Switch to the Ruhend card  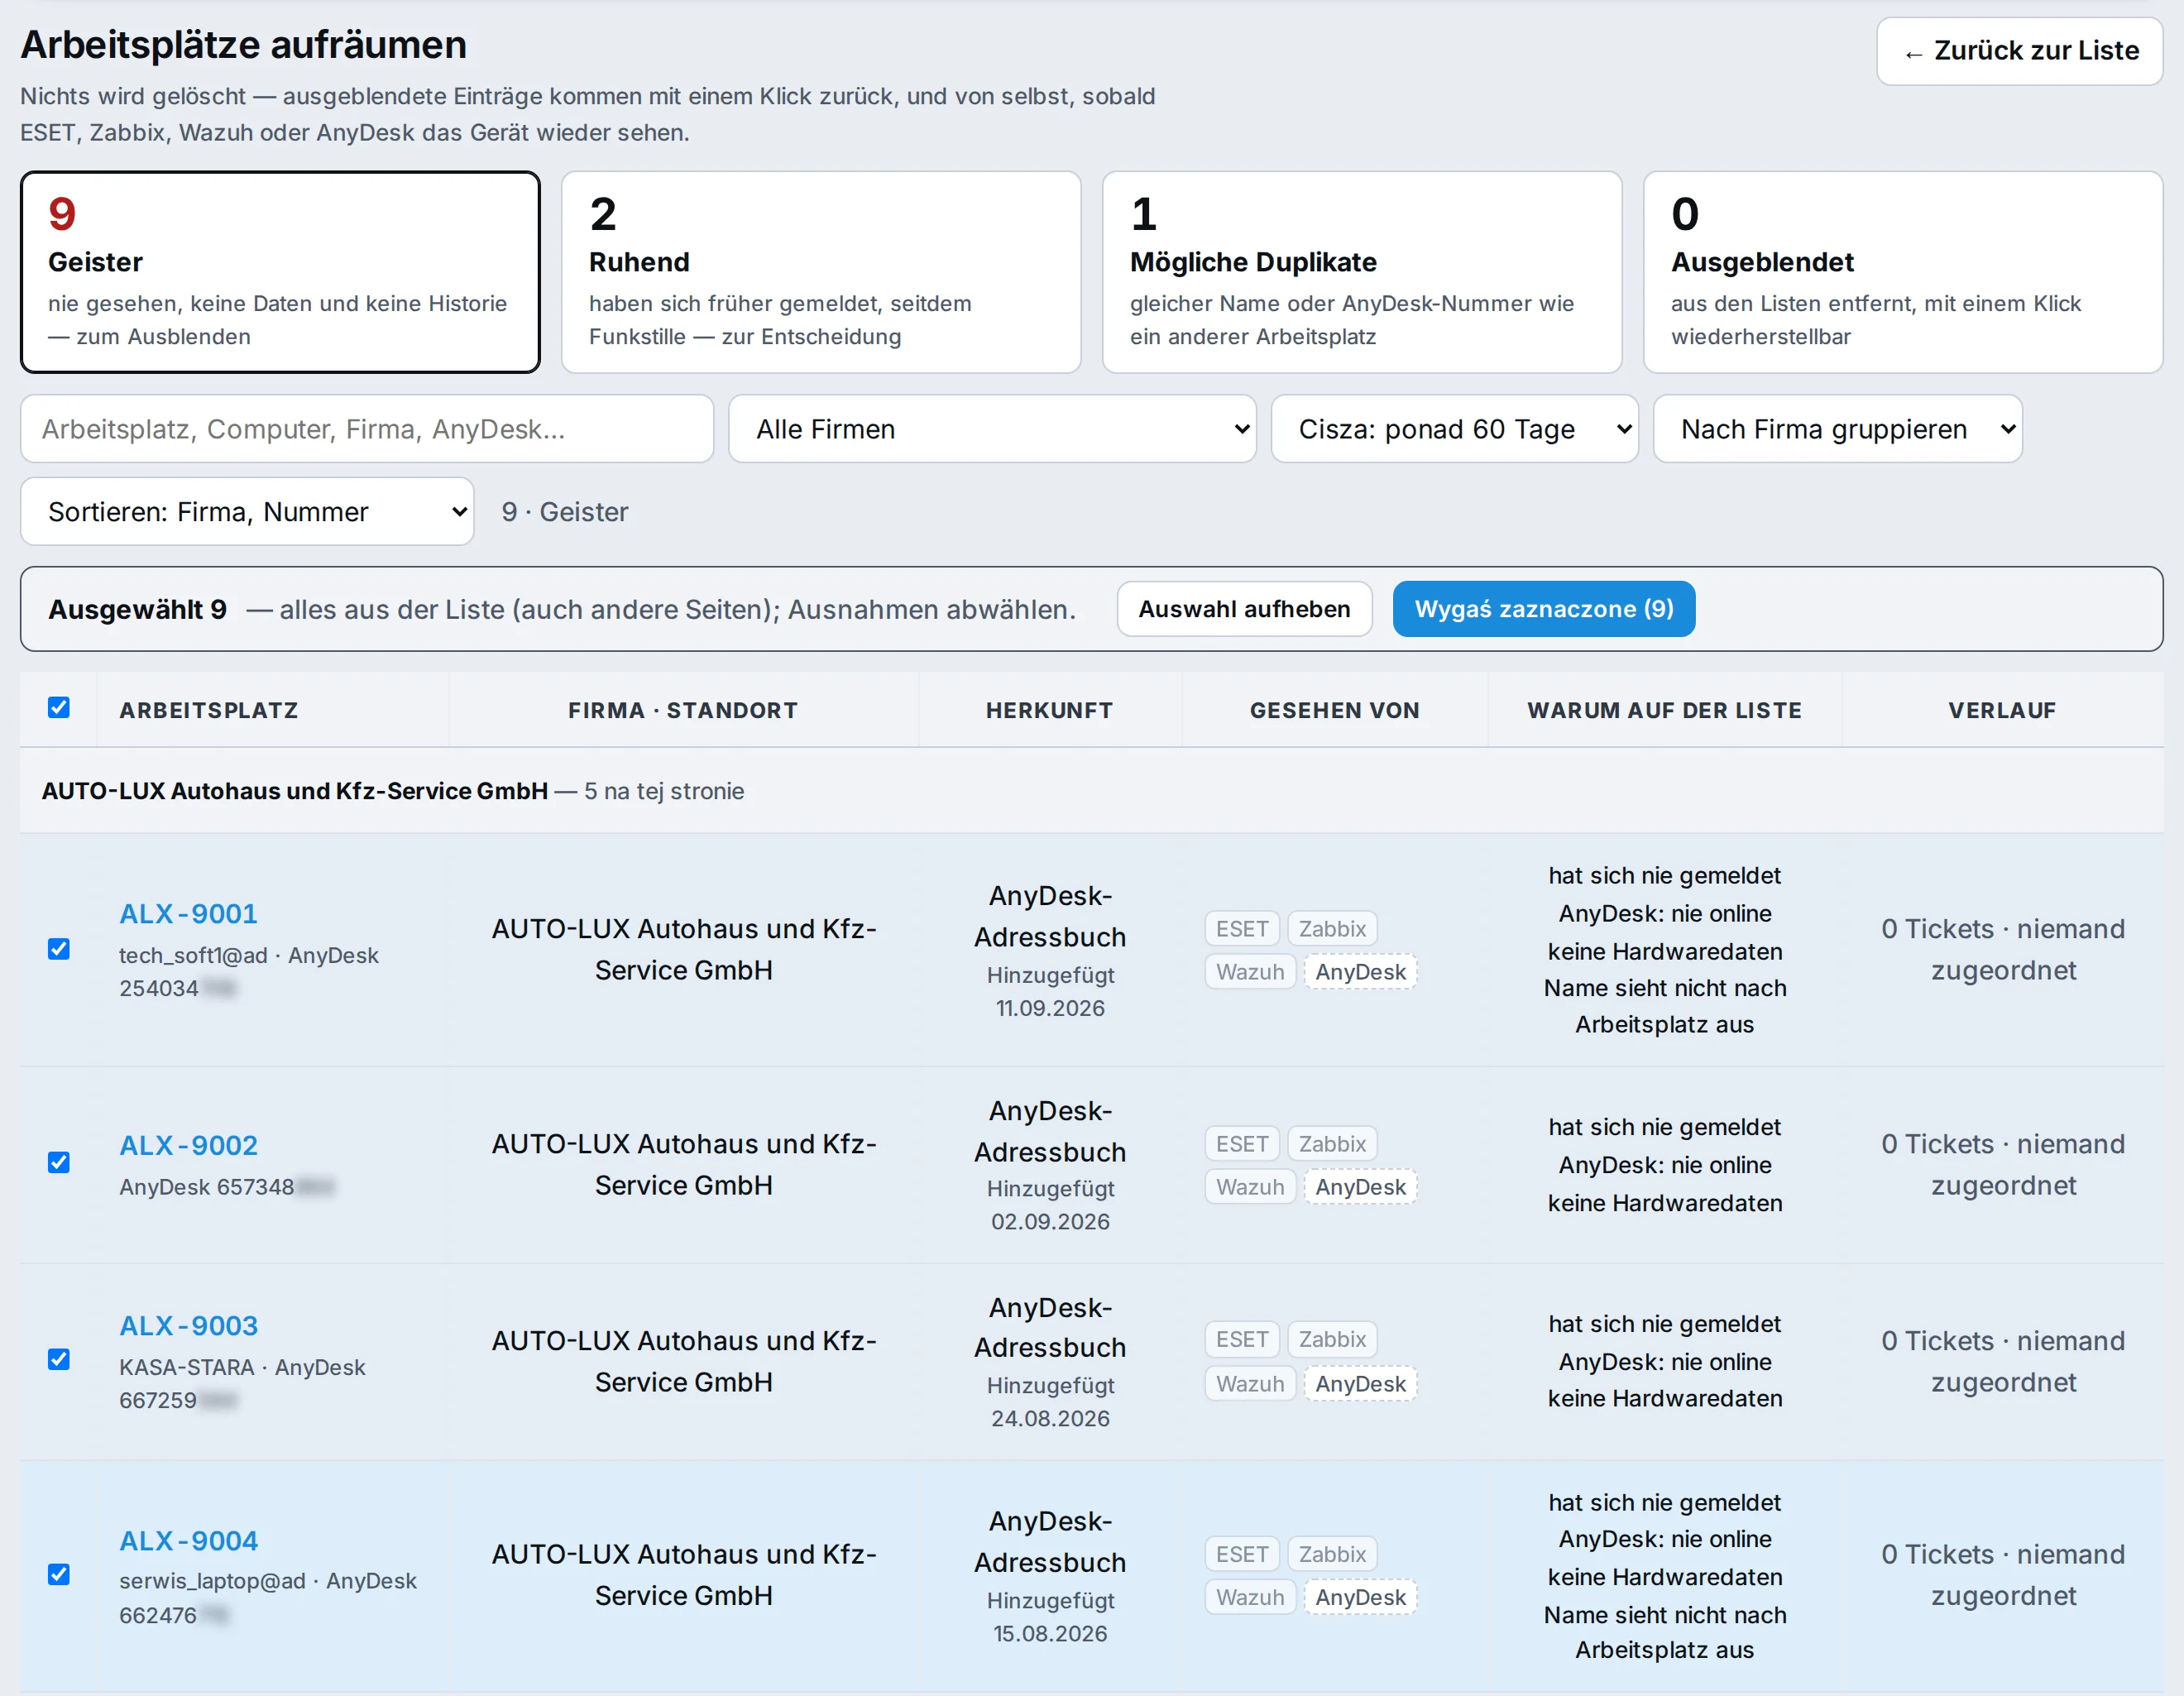(x=821, y=272)
